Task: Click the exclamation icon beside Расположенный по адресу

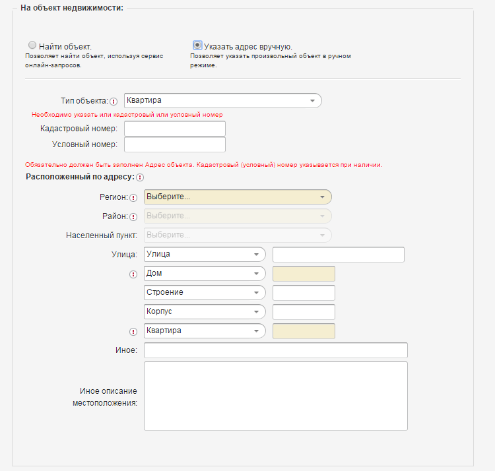Action: click(x=140, y=177)
